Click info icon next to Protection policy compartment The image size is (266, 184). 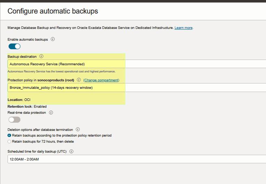point(79,80)
